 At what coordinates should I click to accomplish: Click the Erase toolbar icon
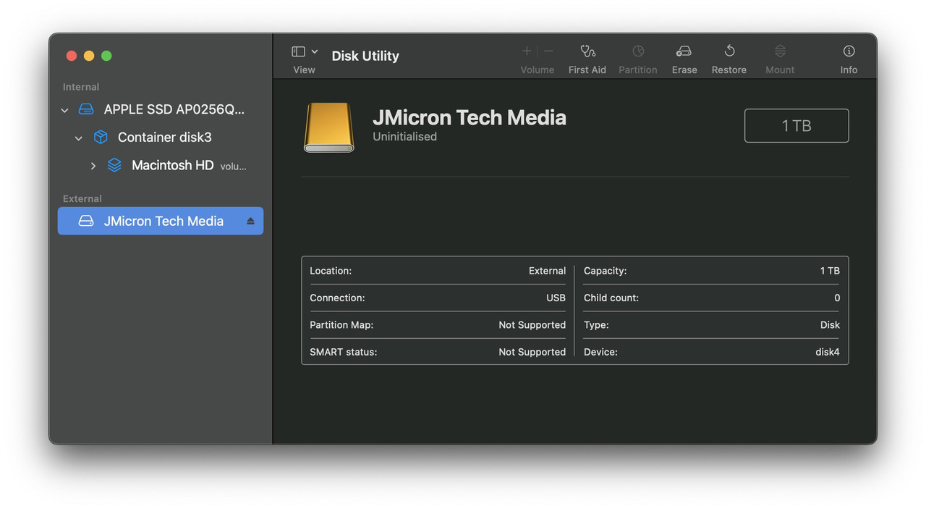(684, 51)
